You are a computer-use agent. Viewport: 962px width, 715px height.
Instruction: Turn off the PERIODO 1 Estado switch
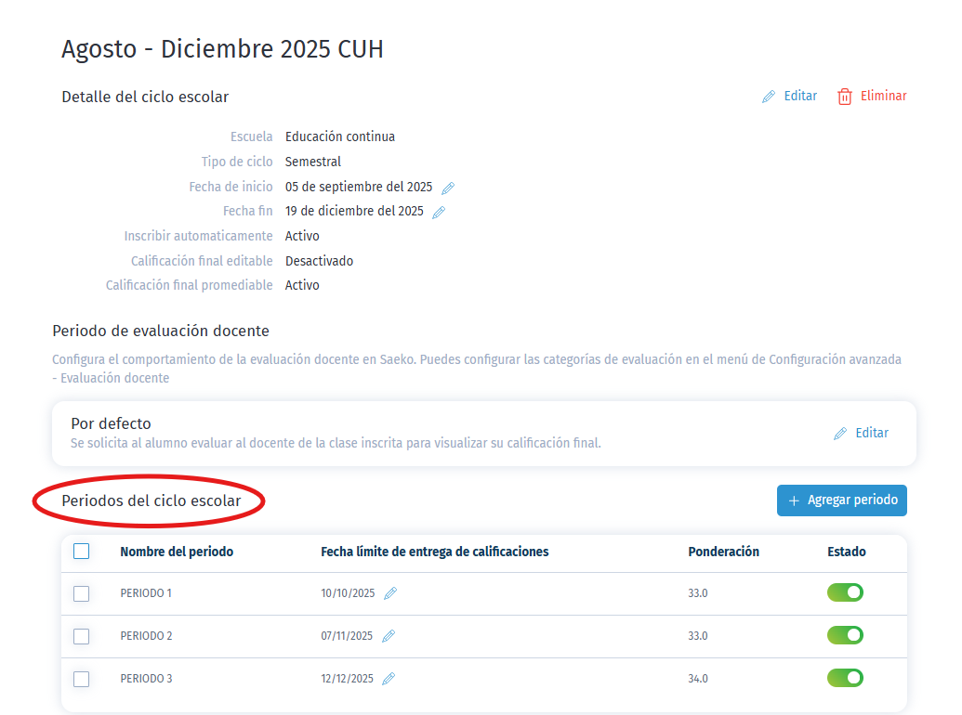click(845, 592)
